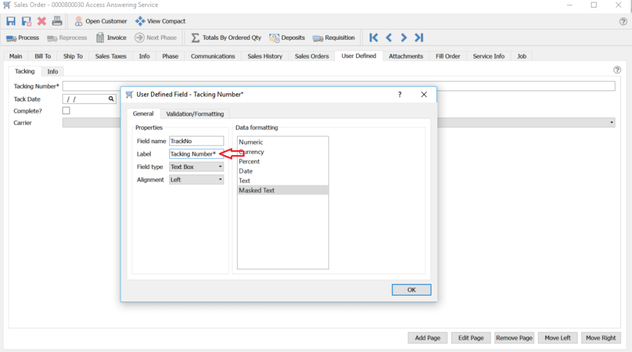This screenshot has width=632, height=352.
Task: Click the Process order button
Action: pyautogui.click(x=23, y=38)
